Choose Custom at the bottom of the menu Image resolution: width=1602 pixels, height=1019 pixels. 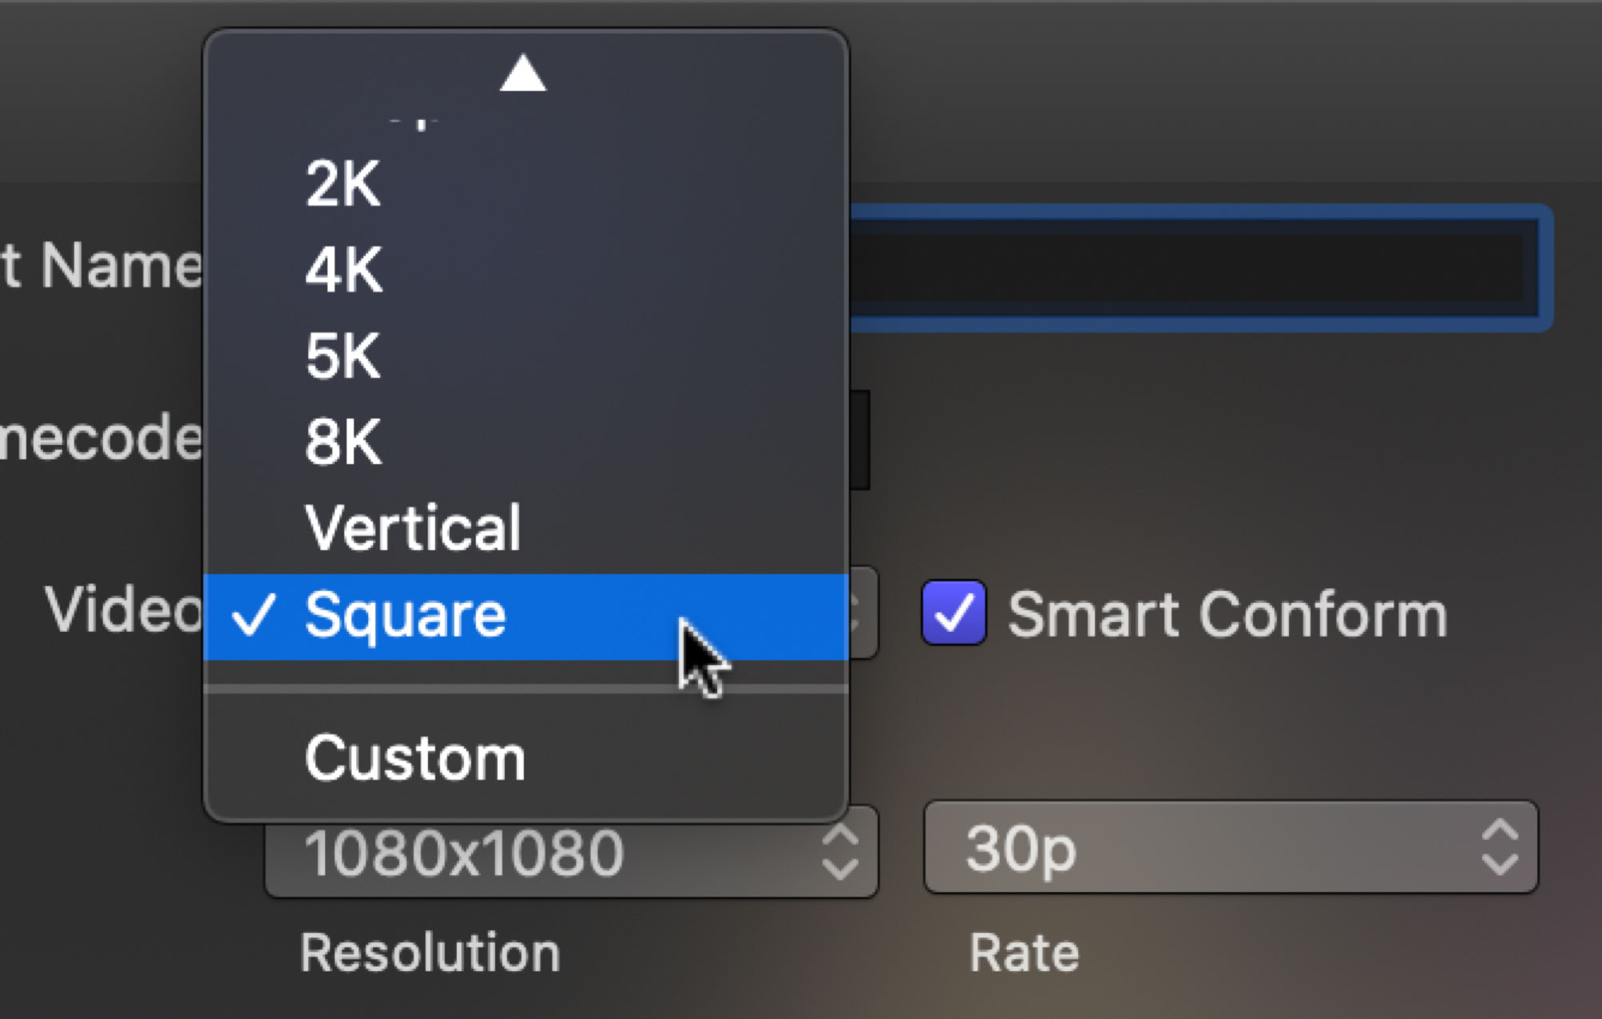pos(415,758)
